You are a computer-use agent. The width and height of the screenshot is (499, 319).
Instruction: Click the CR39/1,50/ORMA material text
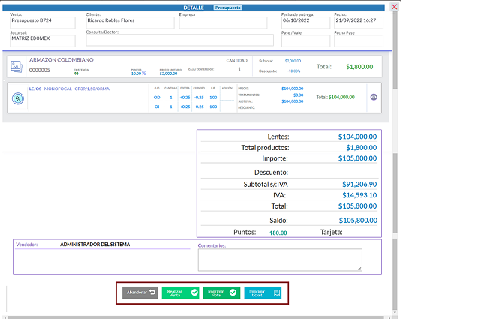[x=92, y=89]
